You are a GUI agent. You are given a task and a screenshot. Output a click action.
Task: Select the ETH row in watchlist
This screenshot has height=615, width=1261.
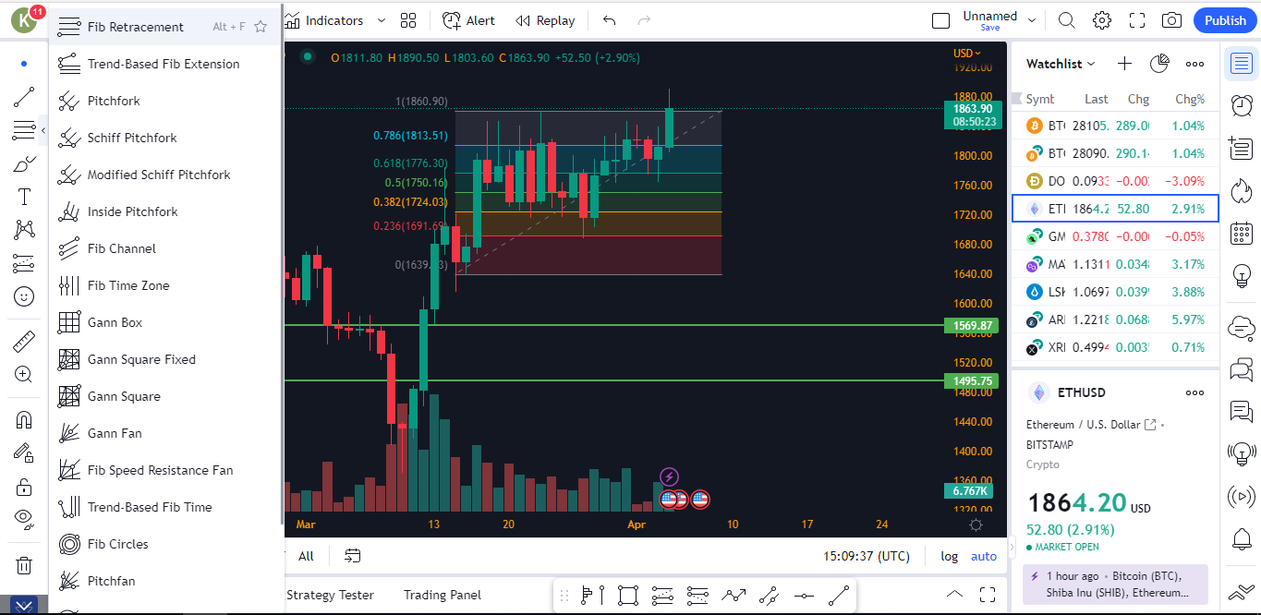click(x=1115, y=209)
